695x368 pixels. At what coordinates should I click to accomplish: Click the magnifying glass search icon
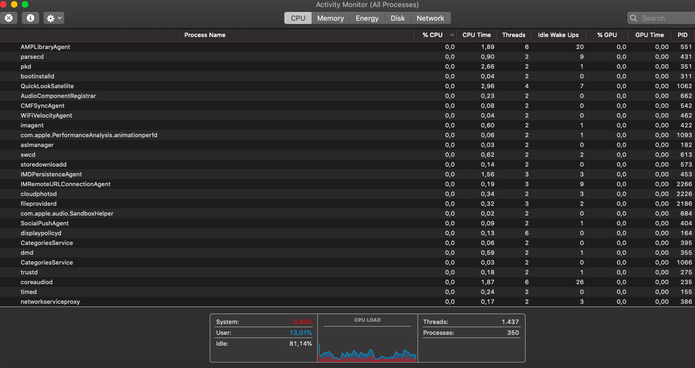(x=633, y=18)
